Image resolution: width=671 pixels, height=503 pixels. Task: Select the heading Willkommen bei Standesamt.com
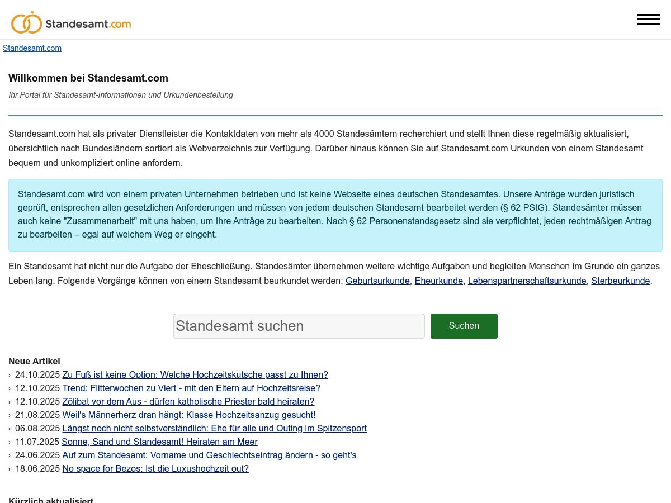tap(88, 78)
